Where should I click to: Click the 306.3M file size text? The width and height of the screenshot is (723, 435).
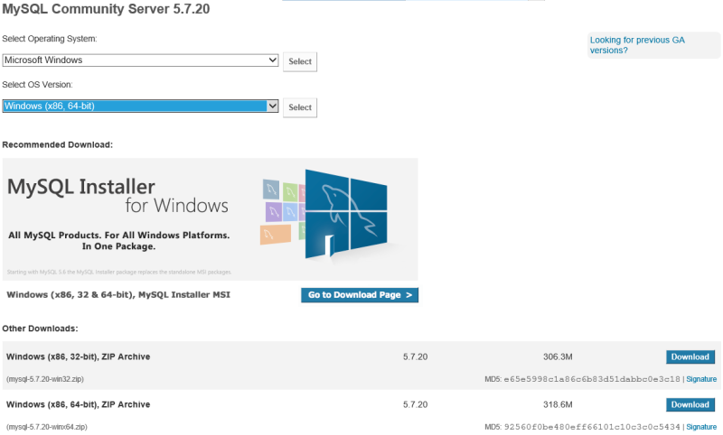558,356
